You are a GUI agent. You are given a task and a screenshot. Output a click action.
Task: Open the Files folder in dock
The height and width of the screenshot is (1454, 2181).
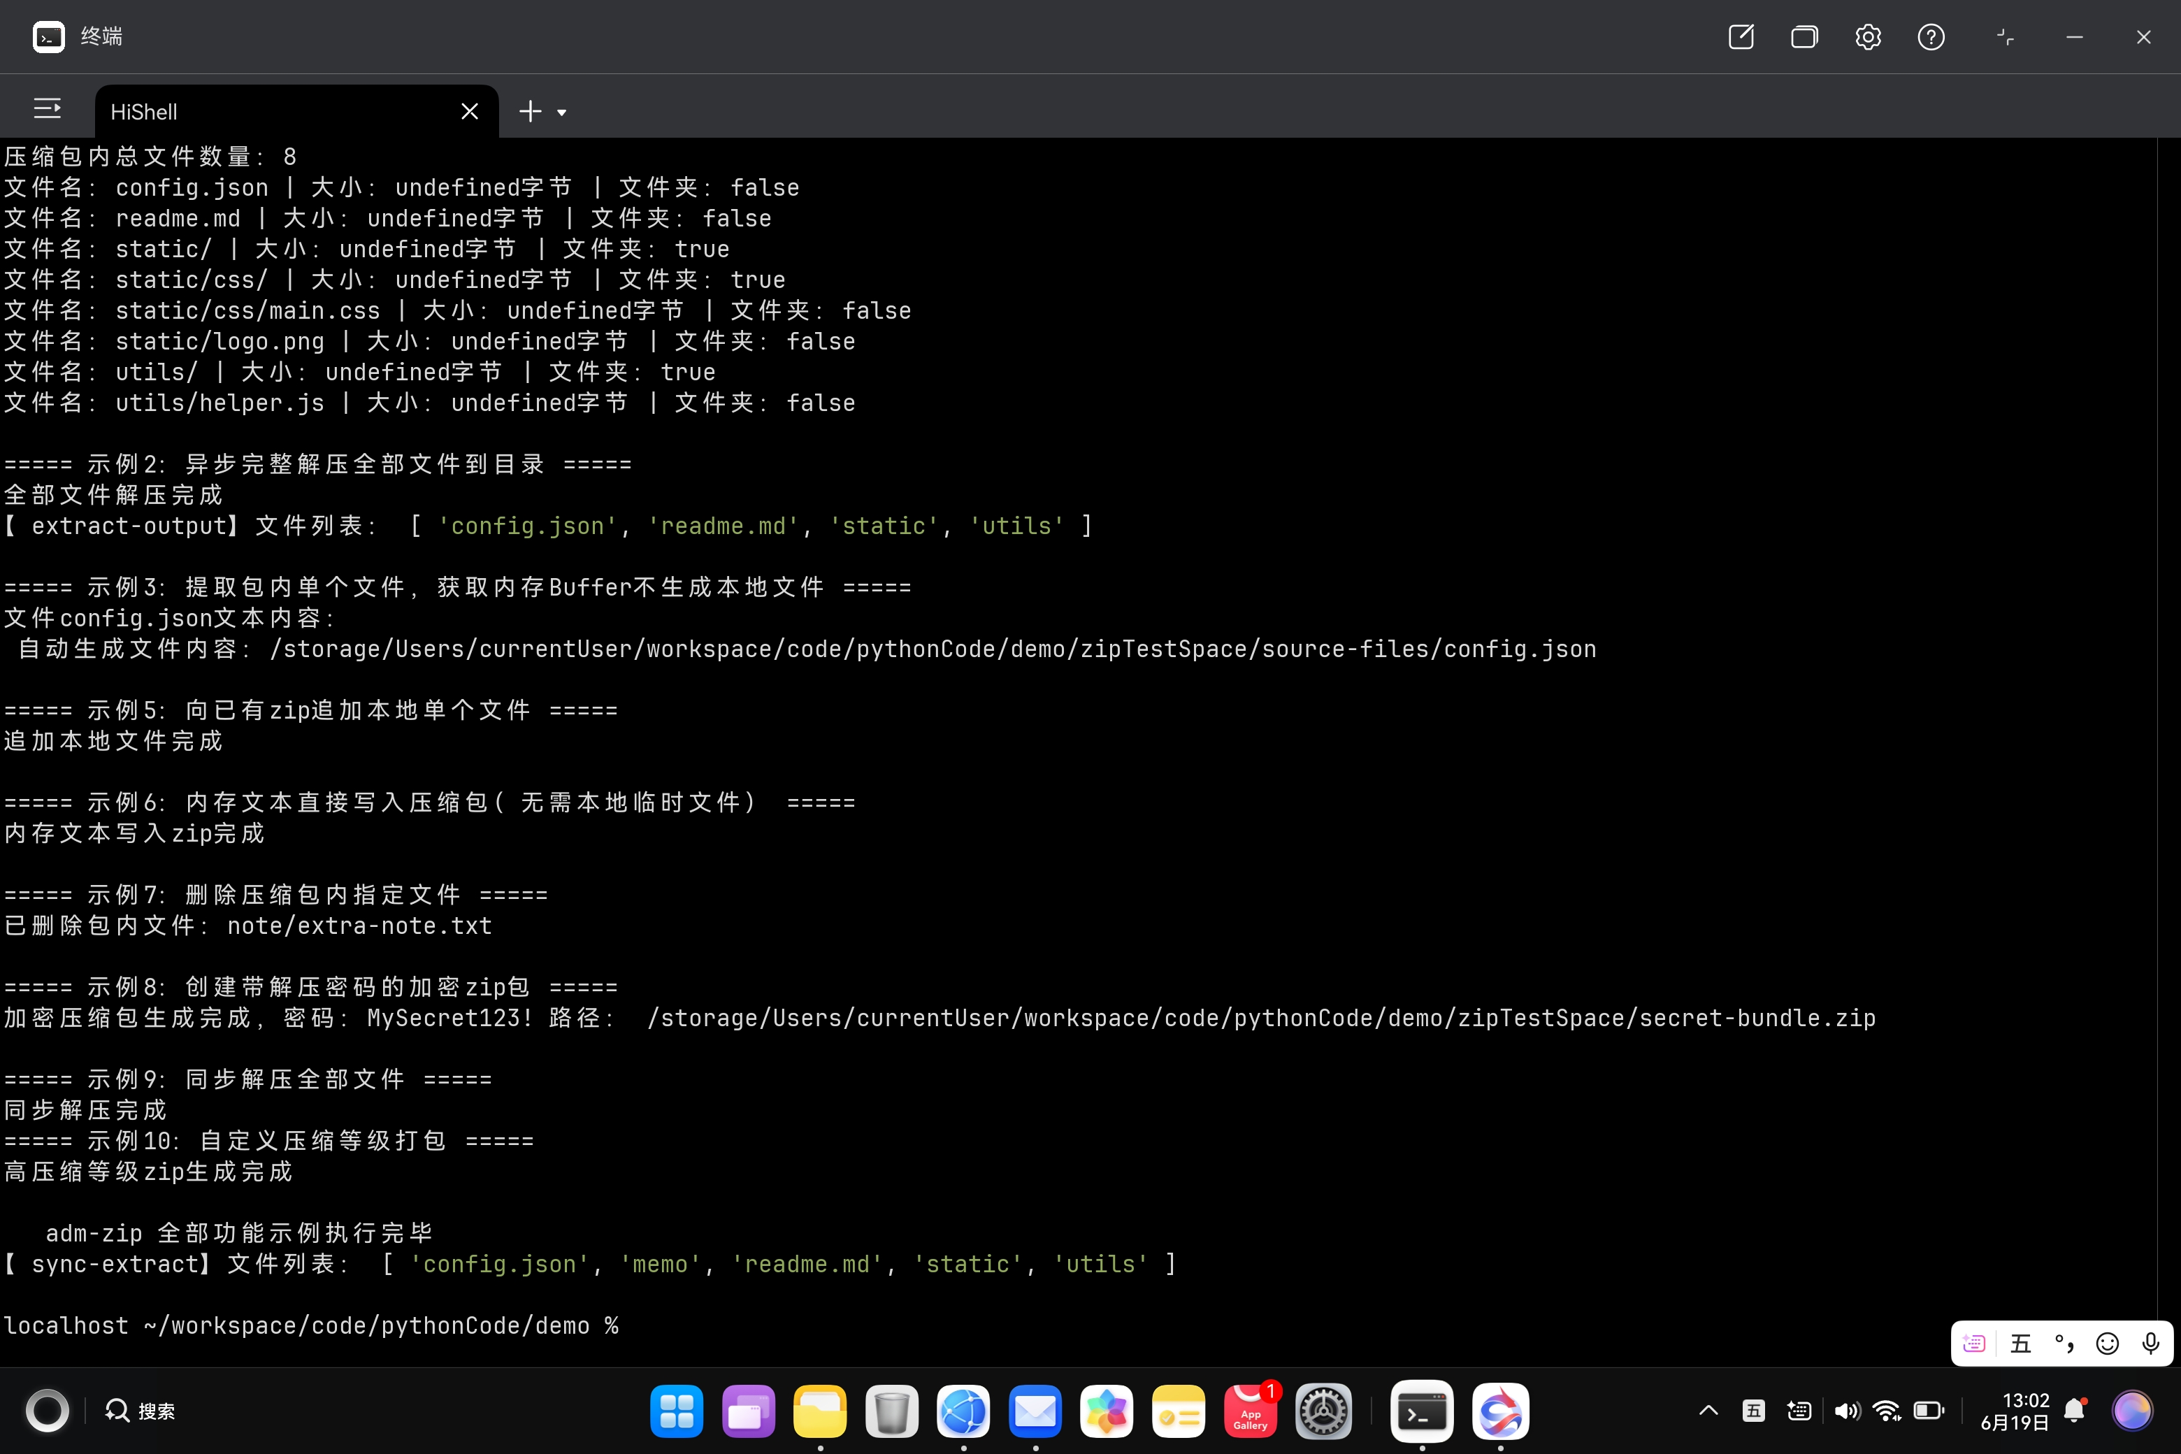(x=820, y=1411)
